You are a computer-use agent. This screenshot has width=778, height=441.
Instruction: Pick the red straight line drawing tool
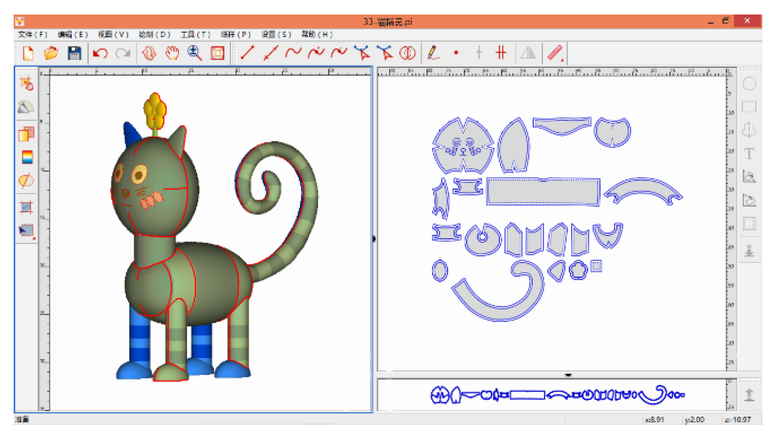[247, 53]
